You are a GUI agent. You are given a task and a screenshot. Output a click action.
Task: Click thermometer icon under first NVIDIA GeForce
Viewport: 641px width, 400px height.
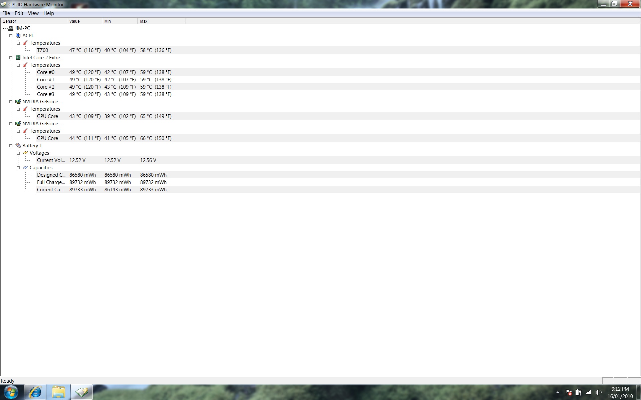pyautogui.click(x=25, y=109)
